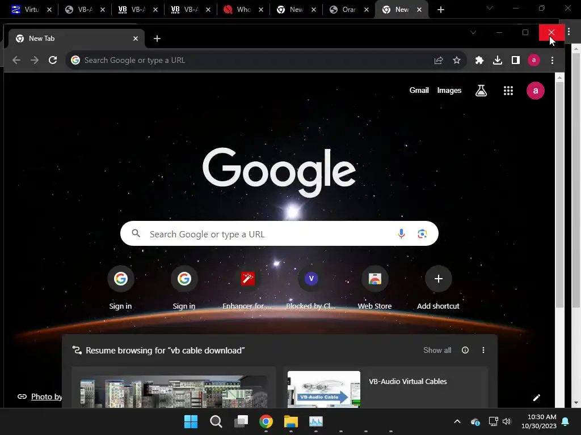Open the Enhancer for... shortcut
Viewport: 581px width, 435px height.
point(247,288)
